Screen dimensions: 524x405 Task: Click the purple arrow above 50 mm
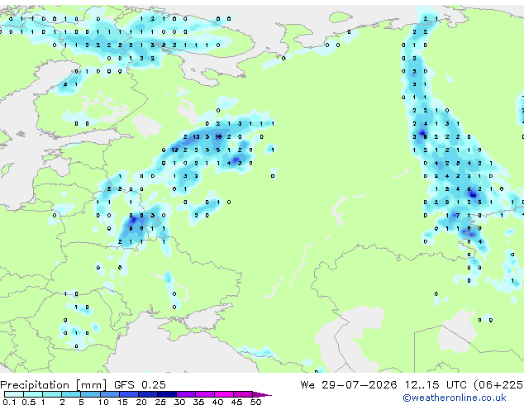(x=261, y=394)
